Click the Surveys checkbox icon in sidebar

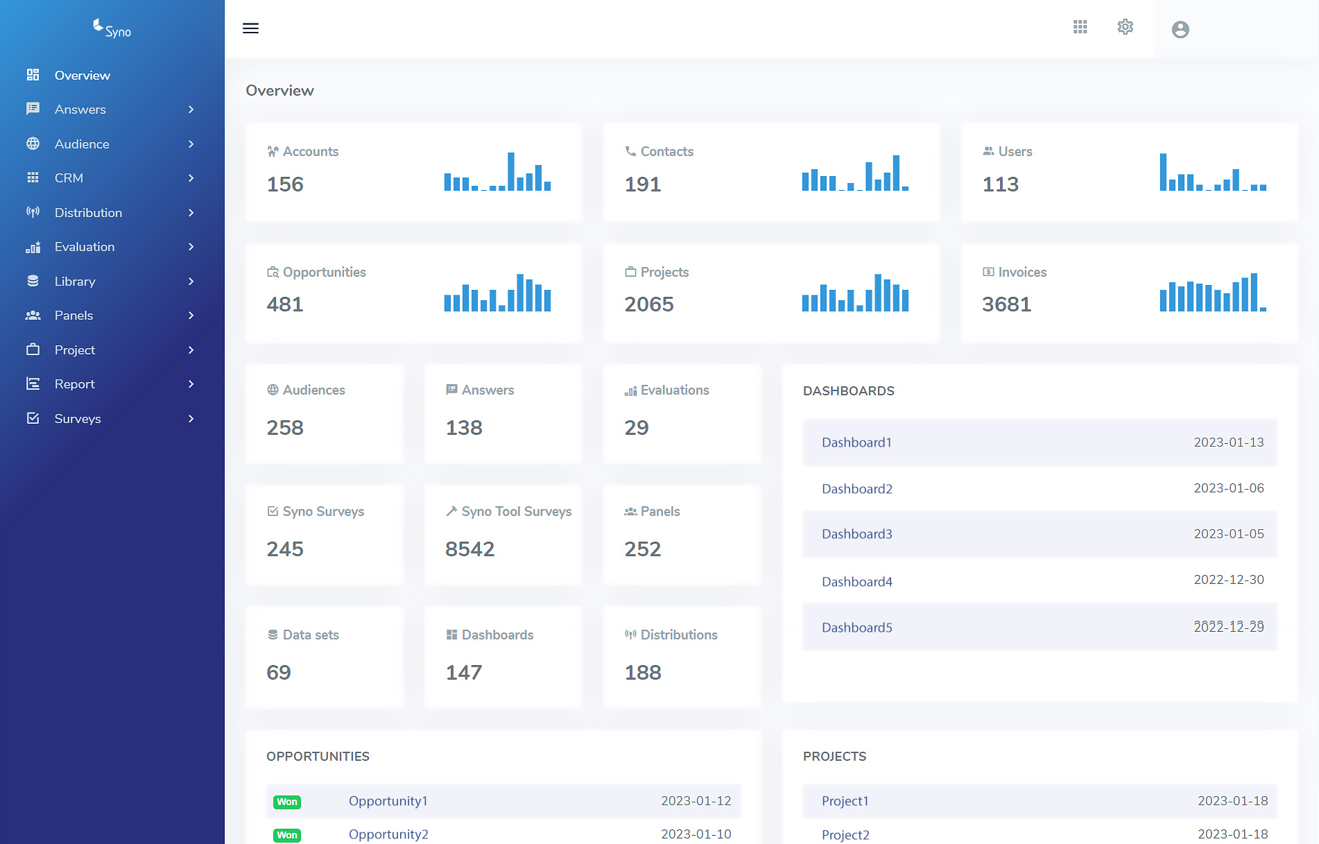point(33,418)
